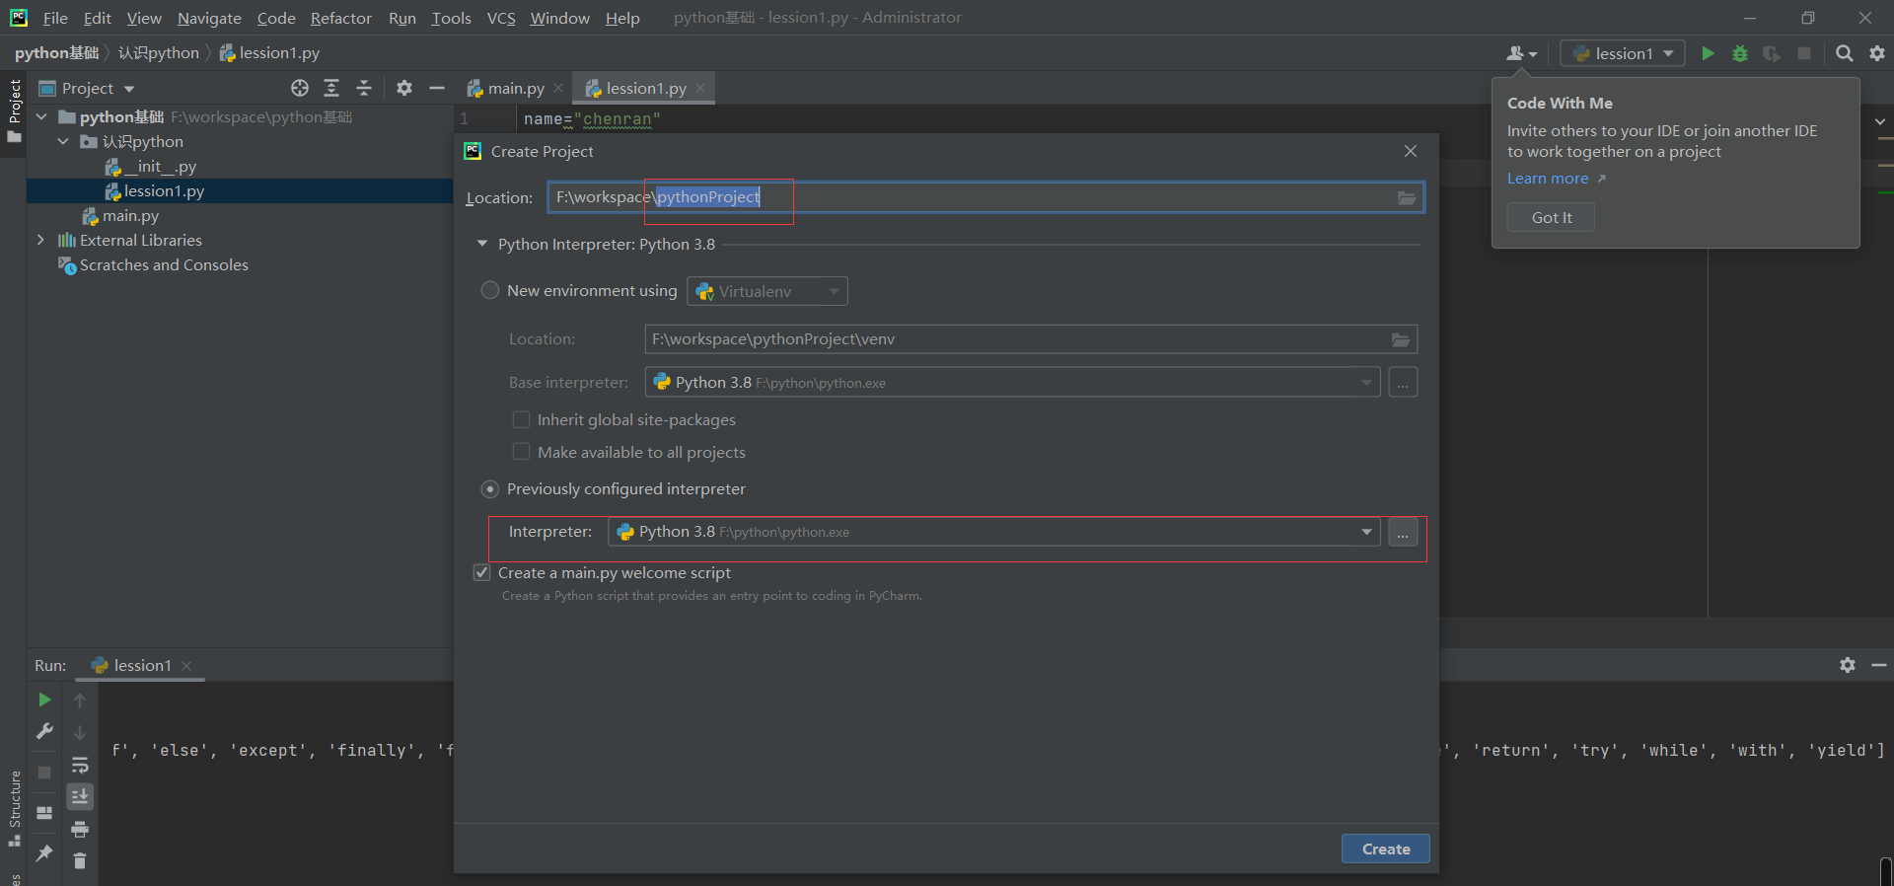Select Previously configured interpreter radio

coord(489,489)
